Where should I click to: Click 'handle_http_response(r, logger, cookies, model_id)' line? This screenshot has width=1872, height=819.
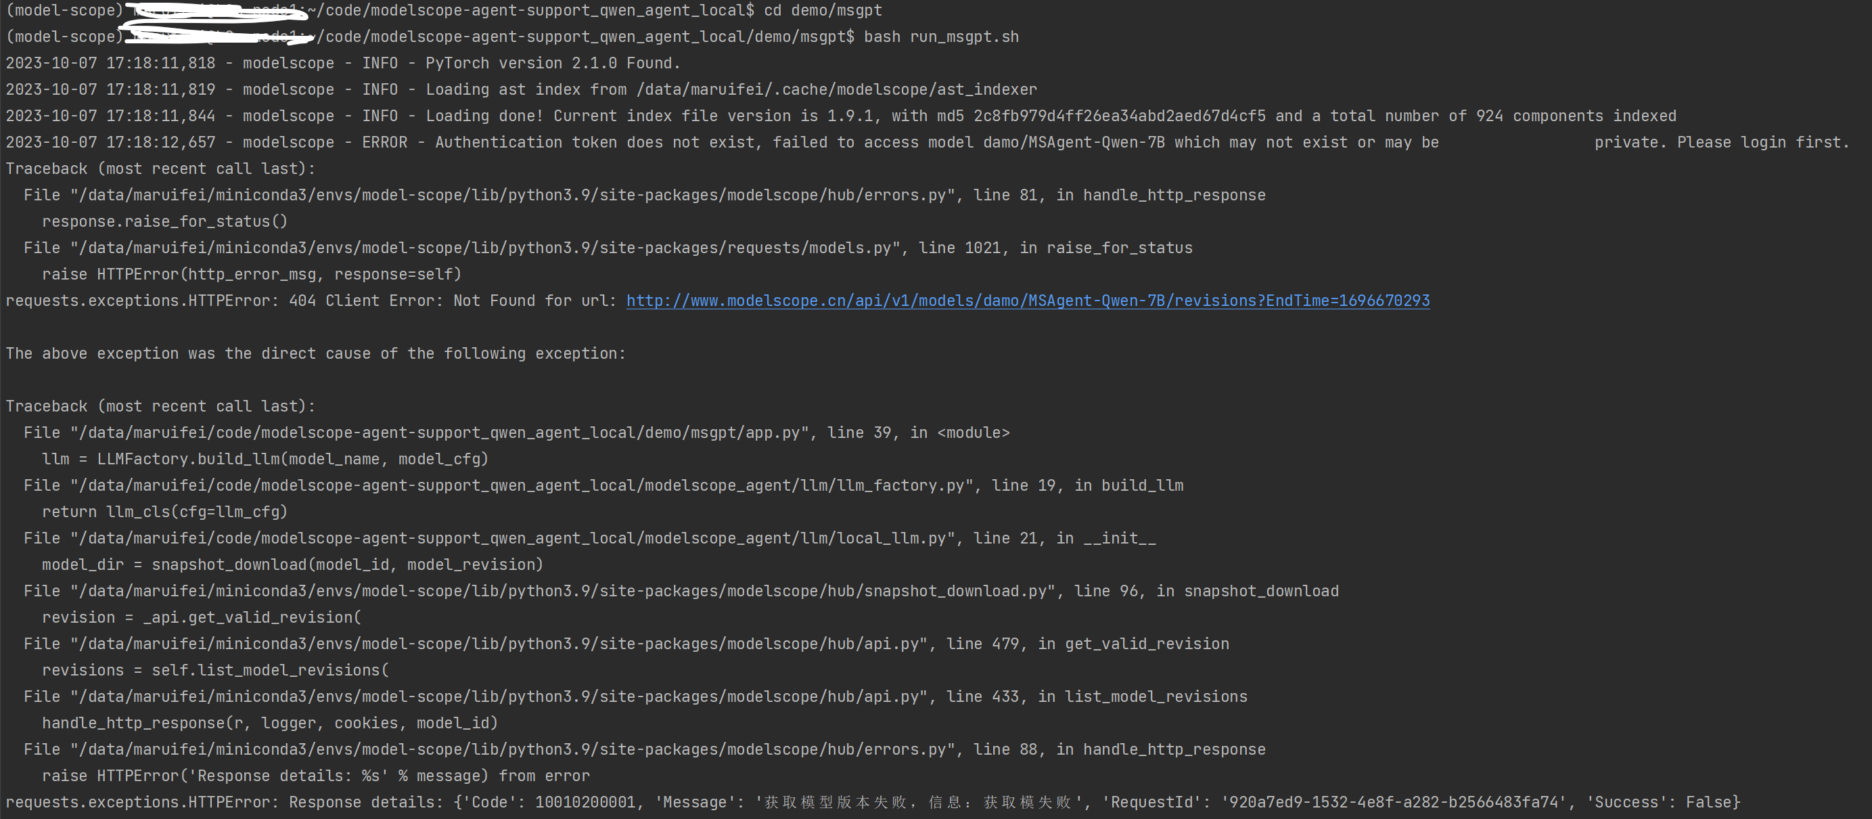[x=270, y=723]
